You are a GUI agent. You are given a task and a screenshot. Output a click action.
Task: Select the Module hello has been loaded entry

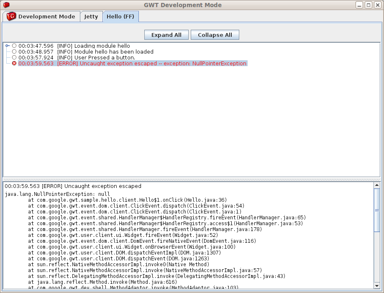pos(86,51)
